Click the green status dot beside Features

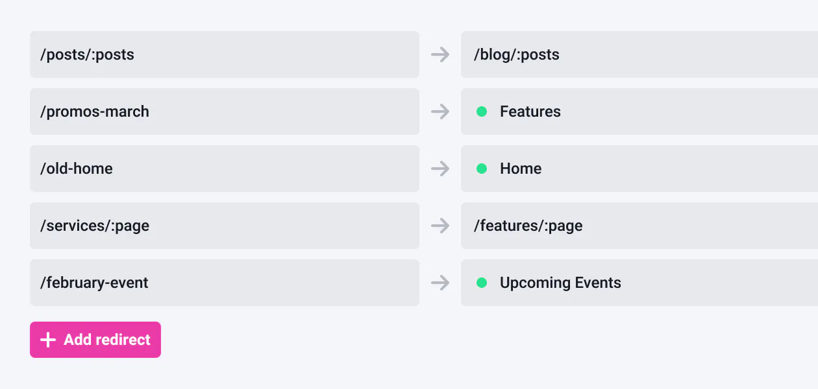coord(482,112)
